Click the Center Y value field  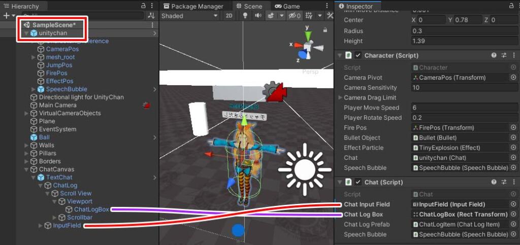pos(468,20)
